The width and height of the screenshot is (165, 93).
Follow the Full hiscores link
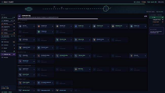click(157, 25)
